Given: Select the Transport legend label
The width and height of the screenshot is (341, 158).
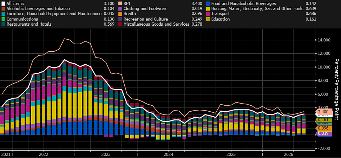Looking at the screenshot, I should click(x=221, y=14).
